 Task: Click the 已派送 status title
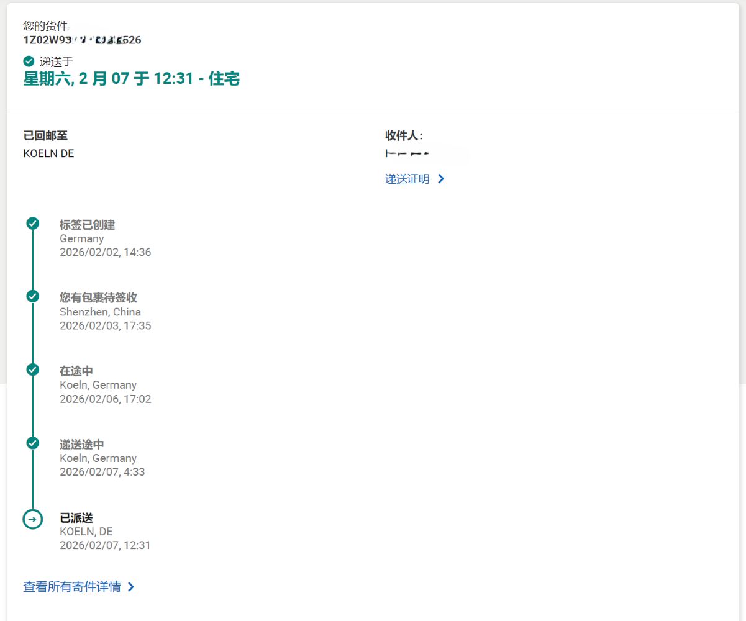tap(76, 517)
